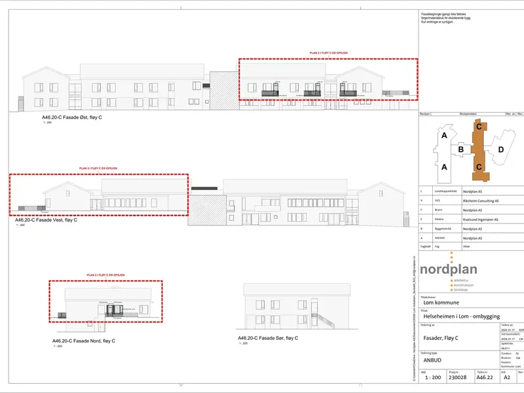Viewport: 524px width, 393px height.
Task: Click the upper letter A on the key plan
Action: pyautogui.click(x=444, y=136)
